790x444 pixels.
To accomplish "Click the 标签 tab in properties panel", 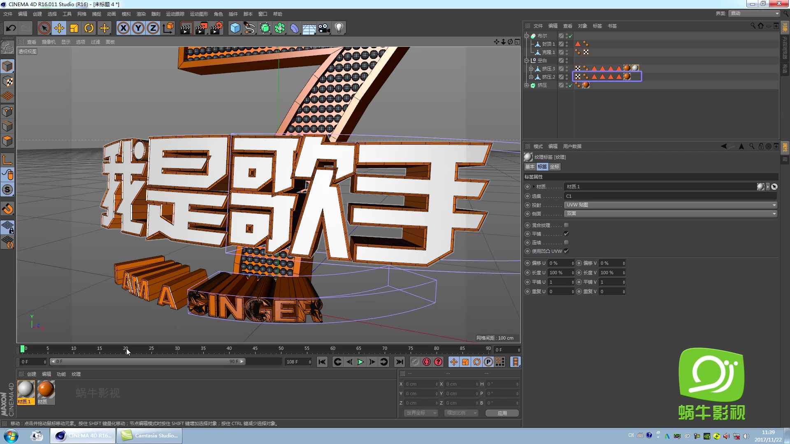I will coord(542,166).
